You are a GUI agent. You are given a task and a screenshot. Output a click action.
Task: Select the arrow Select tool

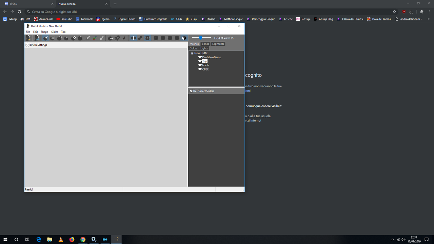click(46, 38)
